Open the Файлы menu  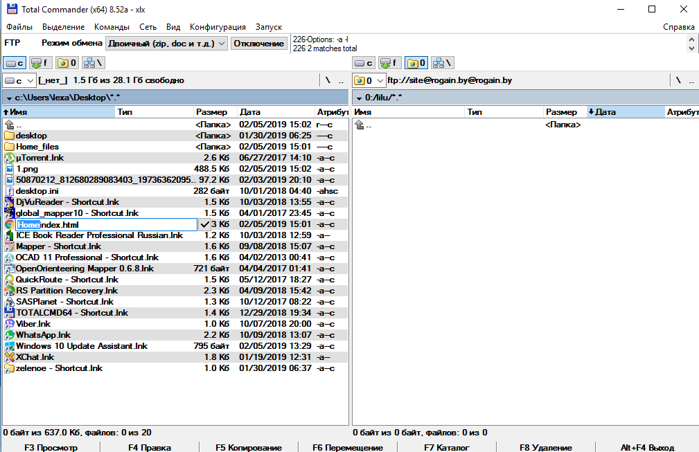[19, 27]
